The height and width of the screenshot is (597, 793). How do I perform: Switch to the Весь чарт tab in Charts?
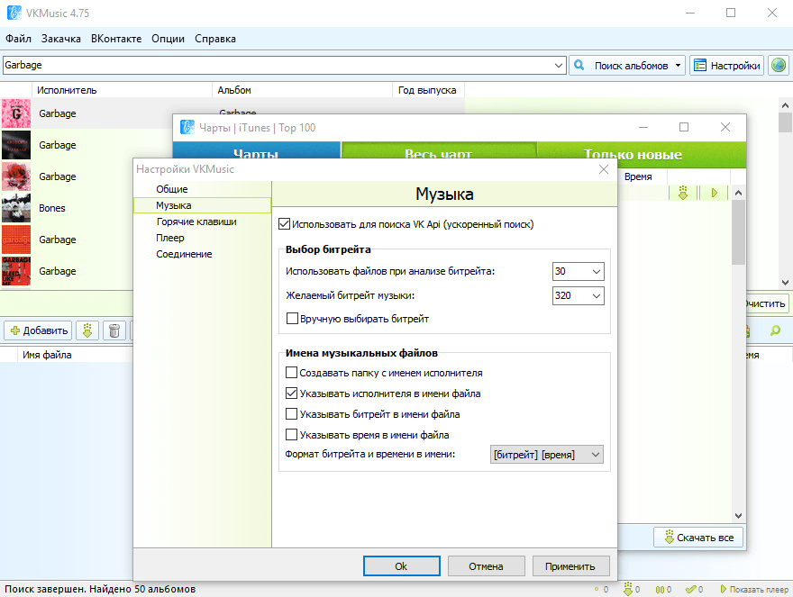point(439,151)
